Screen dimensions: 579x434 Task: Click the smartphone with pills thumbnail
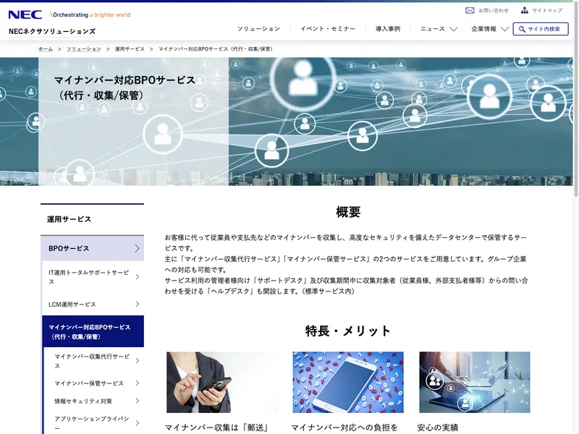coord(348,383)
